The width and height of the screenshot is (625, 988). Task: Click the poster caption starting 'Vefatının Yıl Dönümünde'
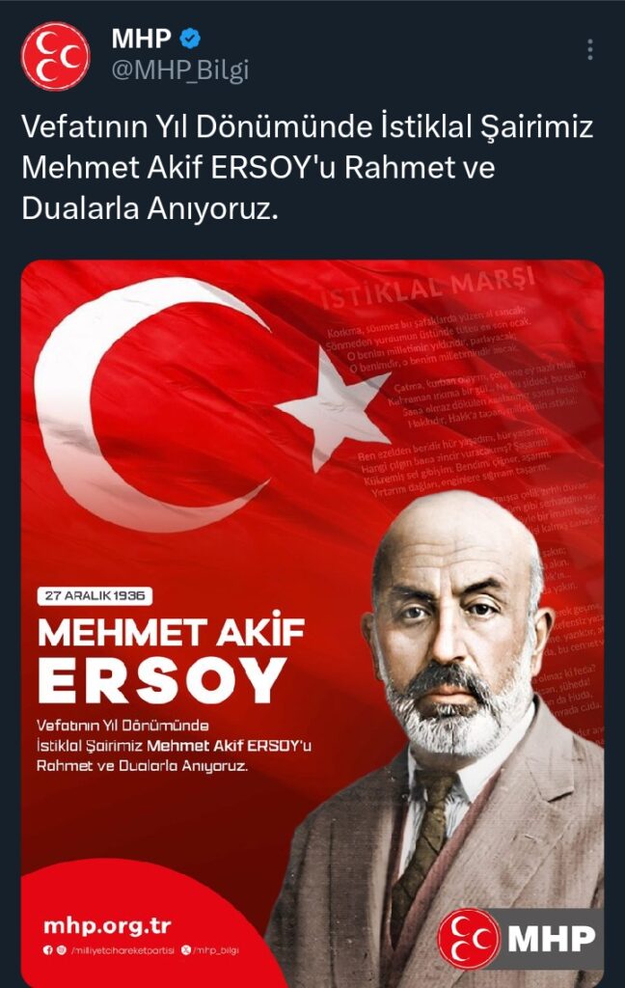[x=174, y=746]
